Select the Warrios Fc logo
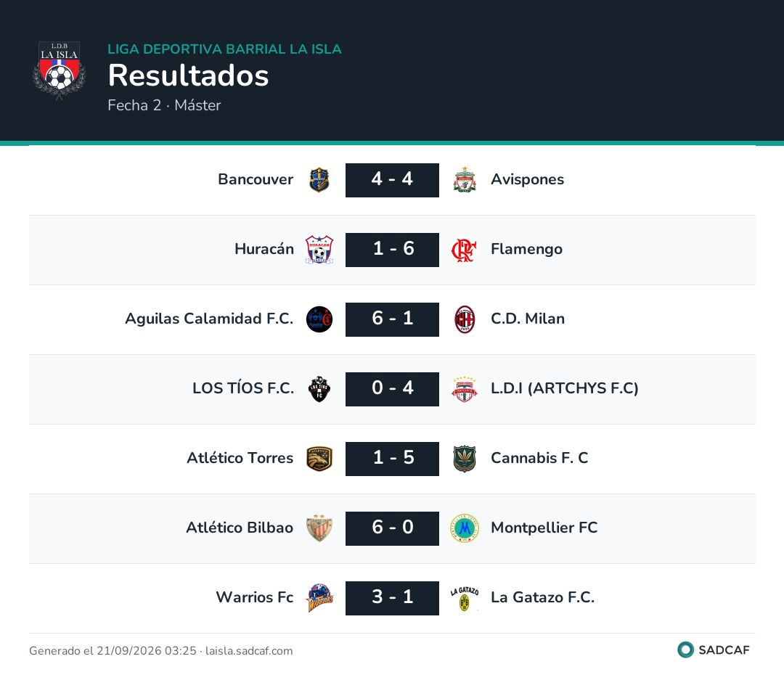The width and height of the screenshot is (784, 688). point(319,598)
